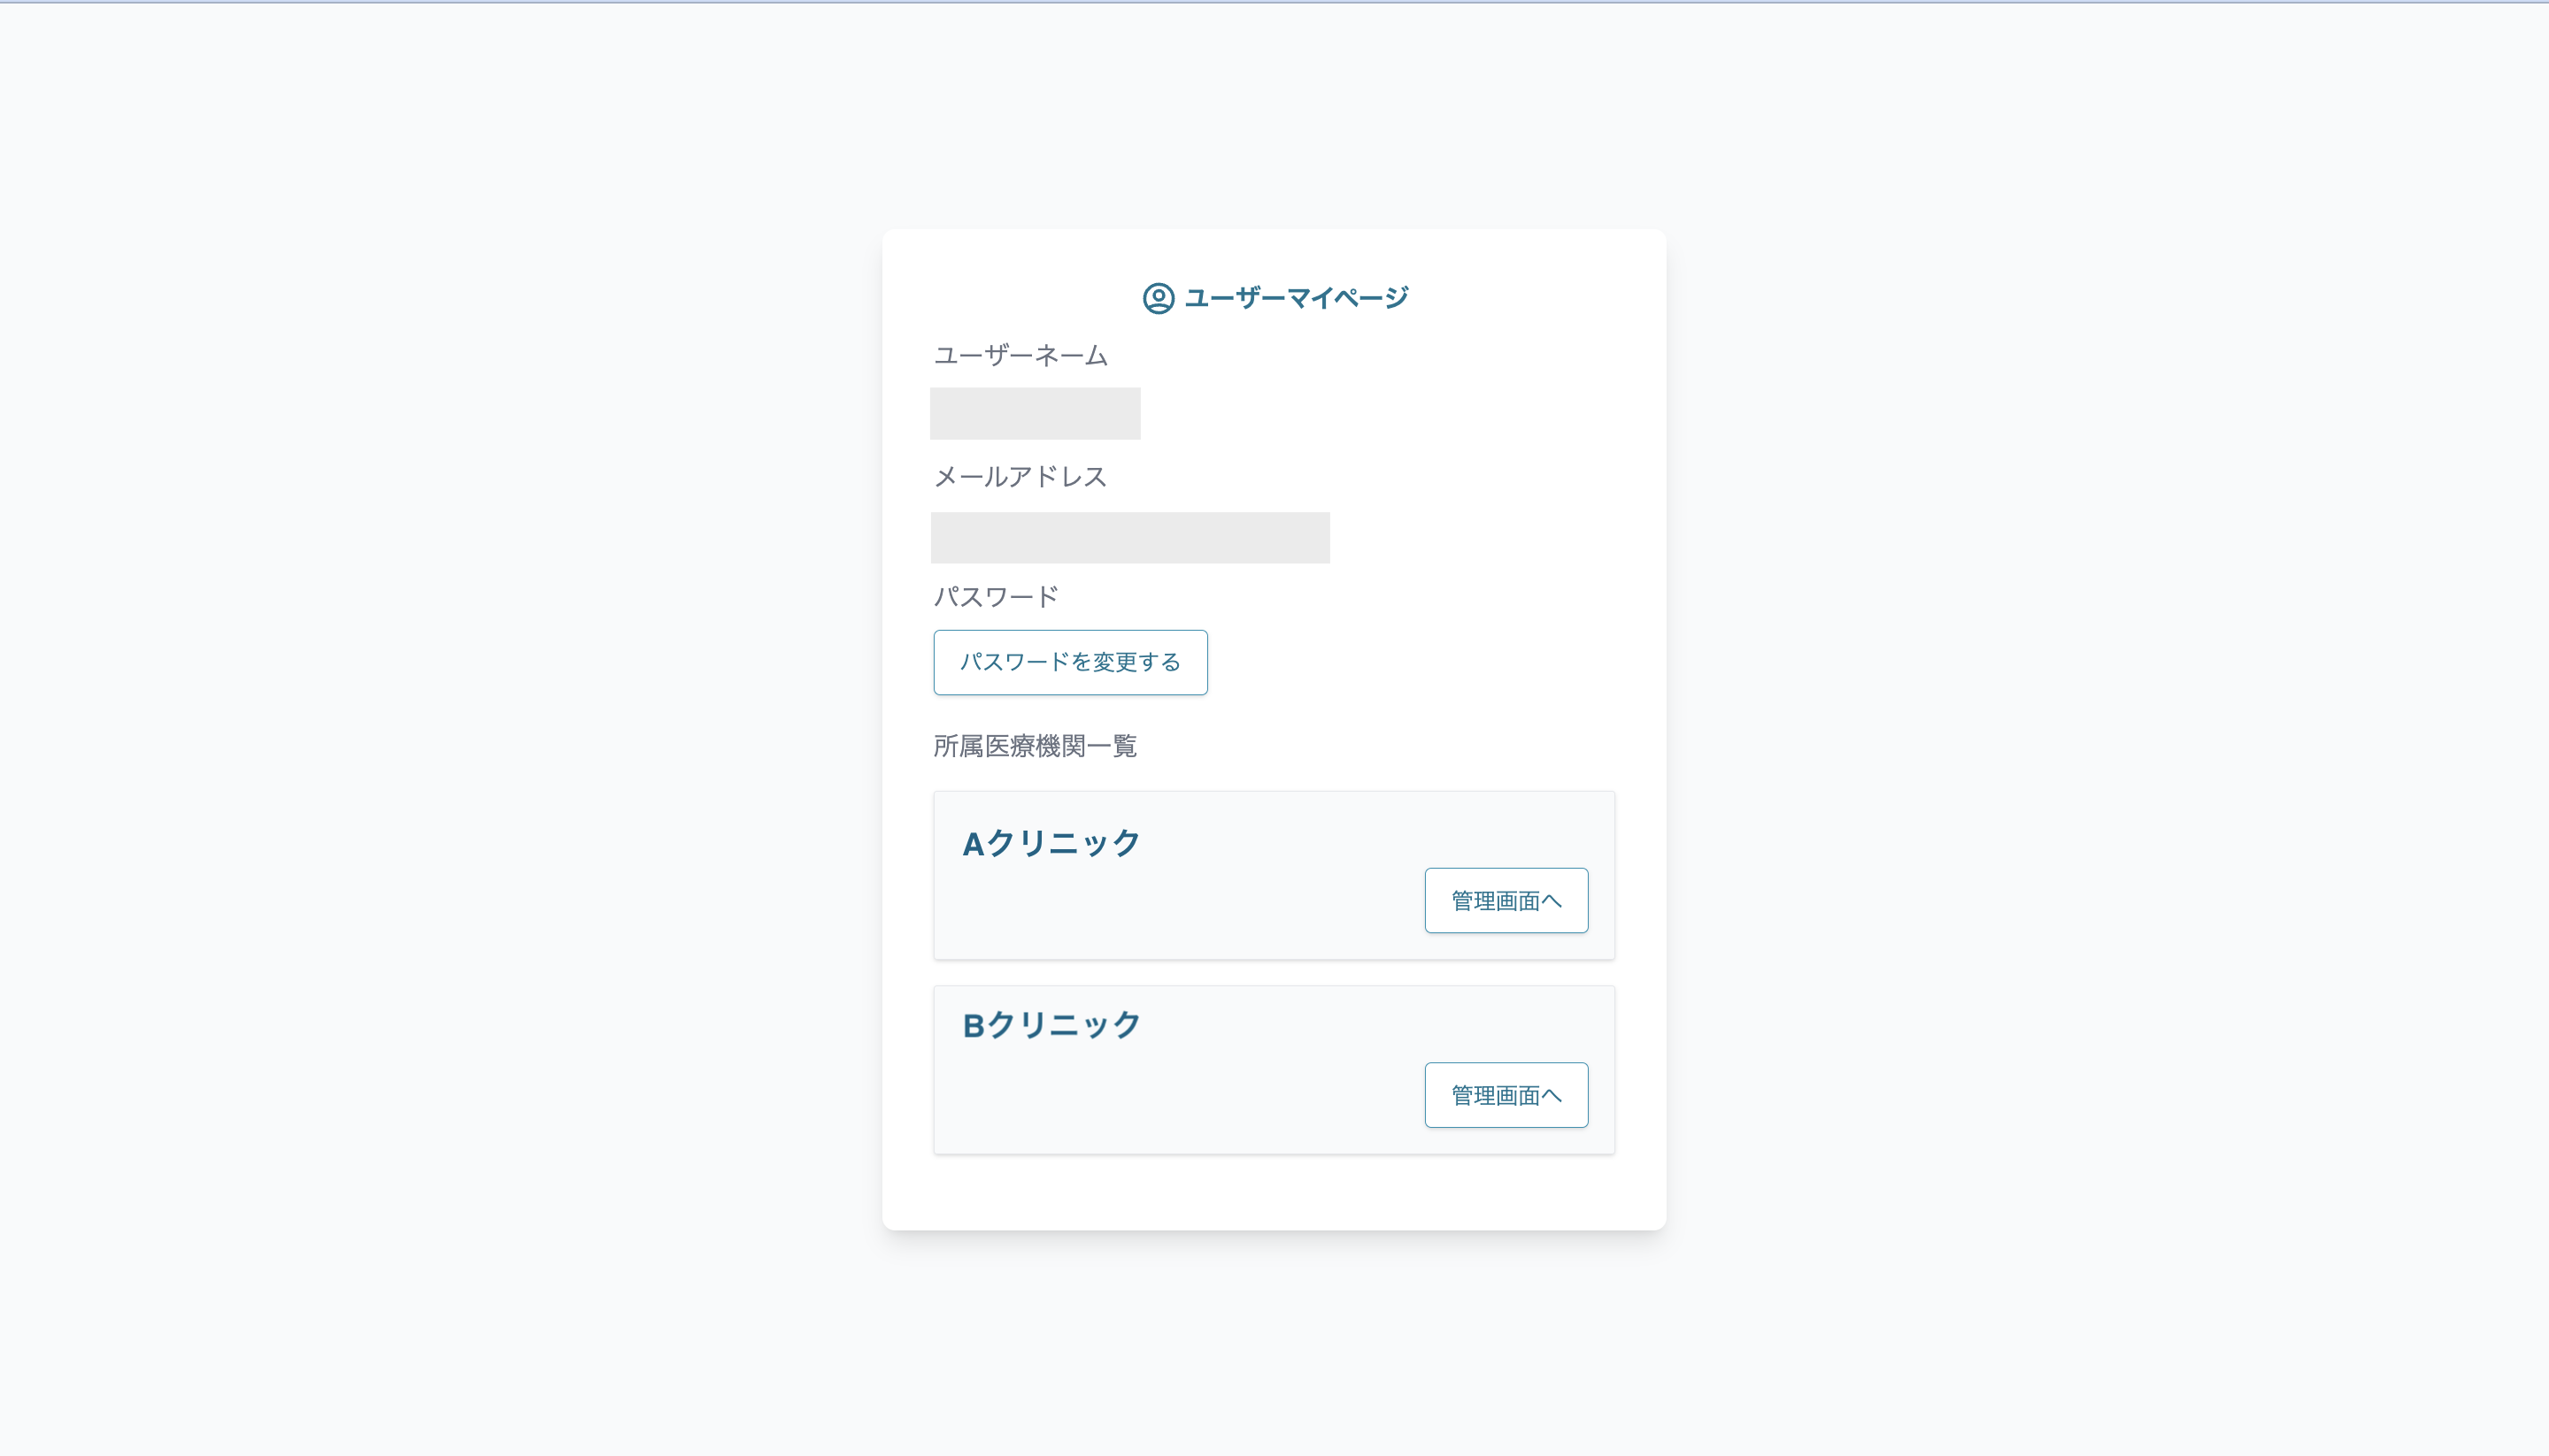Click the 所属医療機関一覧 section heading
This screenshot has width=2549, height=1456.
pos(1035,746)
